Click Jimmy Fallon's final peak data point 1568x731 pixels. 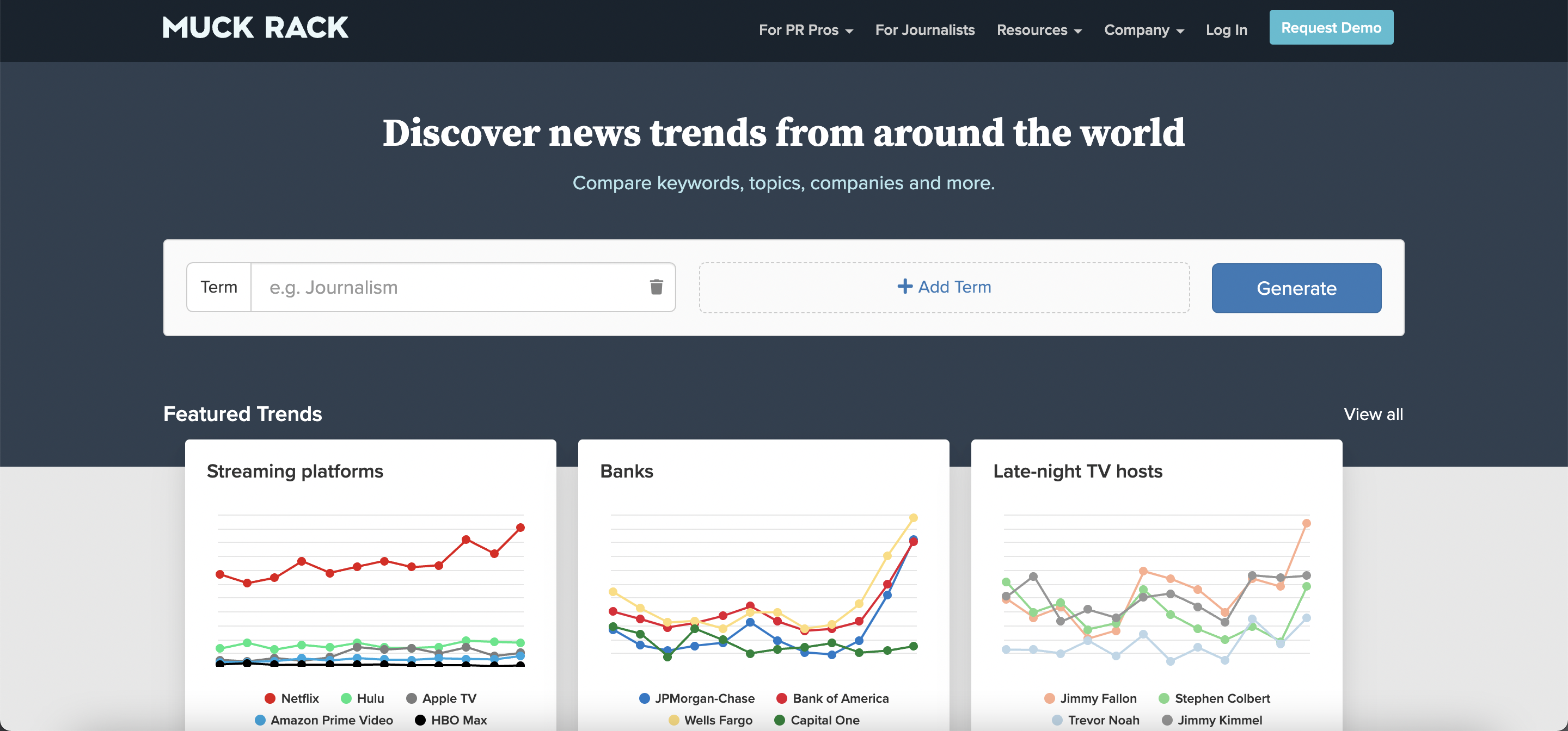[x=1306, y=523]
